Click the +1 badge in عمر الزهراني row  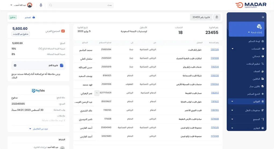click(x=97, y=93)
